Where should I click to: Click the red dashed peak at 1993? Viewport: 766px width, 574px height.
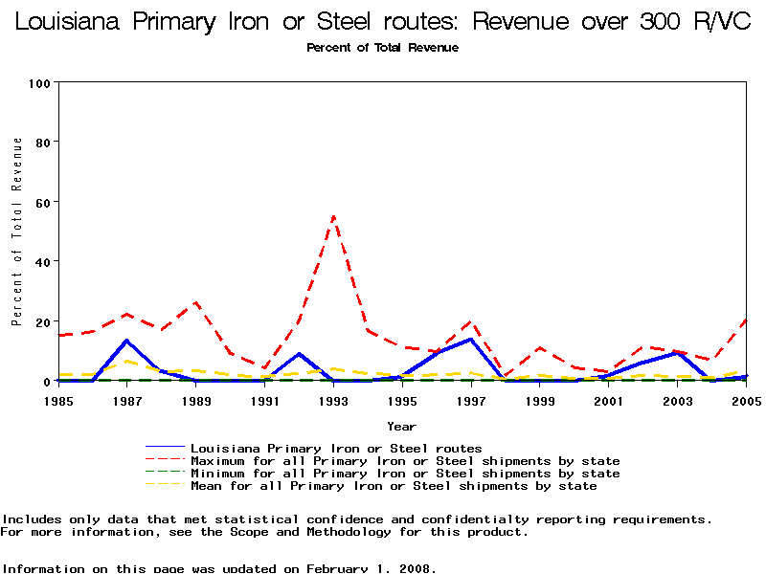point(333,216)
